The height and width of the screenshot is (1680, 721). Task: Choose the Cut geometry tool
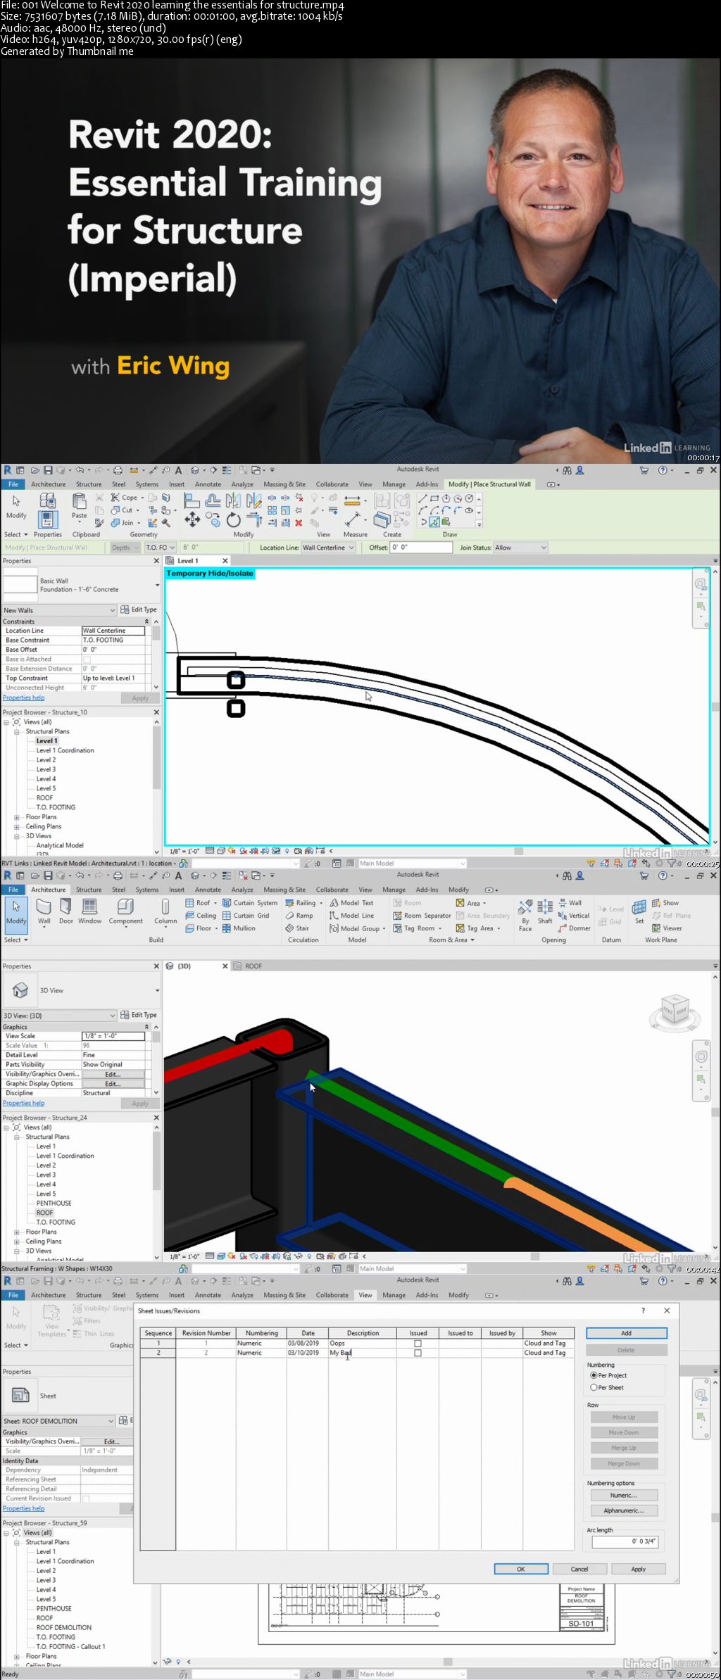point(122,510)
